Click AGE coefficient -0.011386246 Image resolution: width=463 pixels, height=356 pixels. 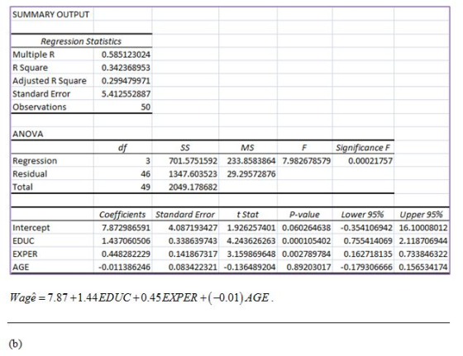pyautogui.click(x=124, y=267)
